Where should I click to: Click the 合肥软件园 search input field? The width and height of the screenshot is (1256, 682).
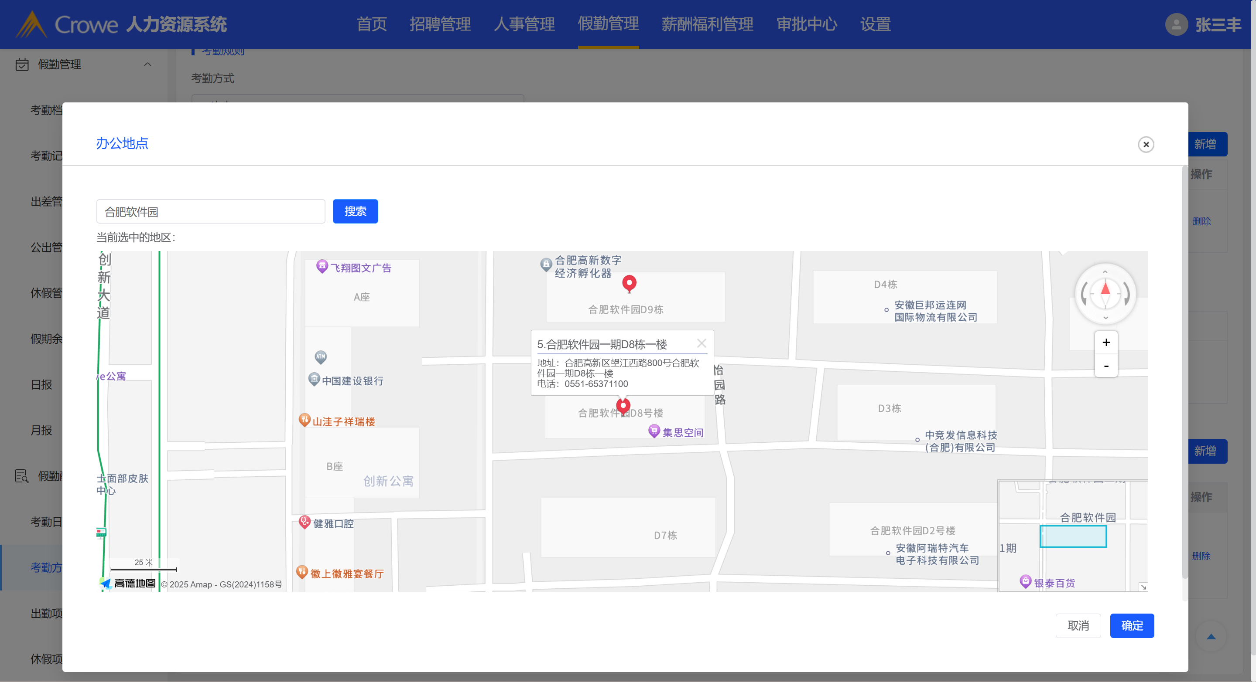[211, 211]
